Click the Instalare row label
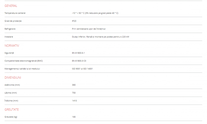This screenshot has height=124, width=207. 9,37
